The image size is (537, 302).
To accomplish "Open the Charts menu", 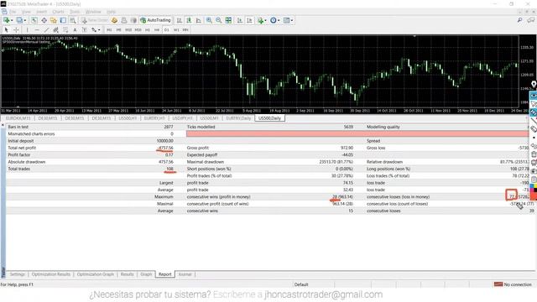I will coord(58,12).
